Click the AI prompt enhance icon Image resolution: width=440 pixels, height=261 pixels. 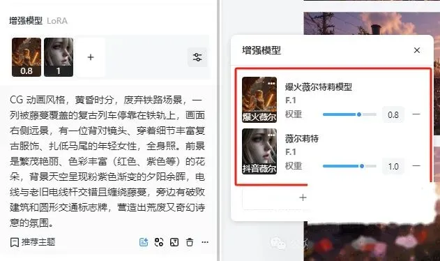click(144, 242)
